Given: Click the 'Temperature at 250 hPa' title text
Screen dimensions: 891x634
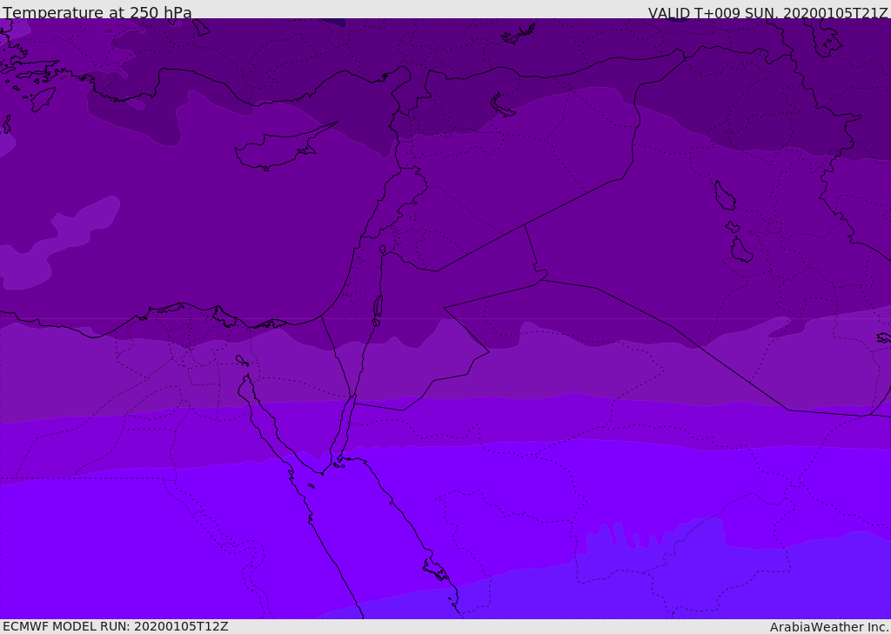Looking at the screenshot, I should 97,12.
